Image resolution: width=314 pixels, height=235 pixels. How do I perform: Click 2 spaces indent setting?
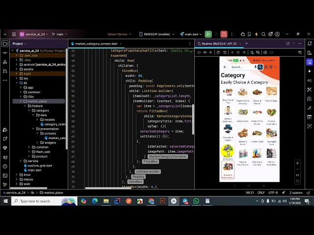[296, 192]
